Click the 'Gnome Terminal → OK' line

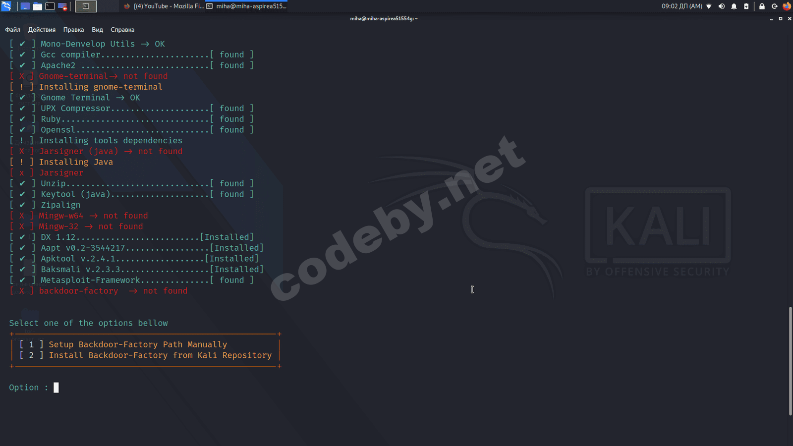pyautogui.click(x=75, y=98)
